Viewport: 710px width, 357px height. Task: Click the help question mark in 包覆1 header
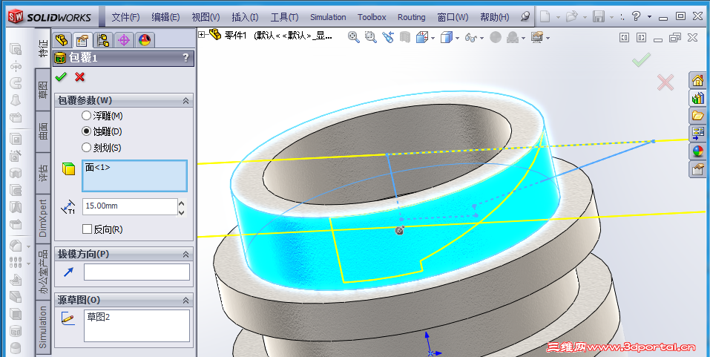click(185, 58)
